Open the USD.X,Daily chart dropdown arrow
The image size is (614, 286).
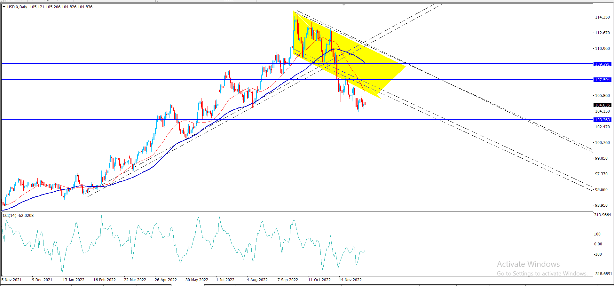[x=4, y=7]
